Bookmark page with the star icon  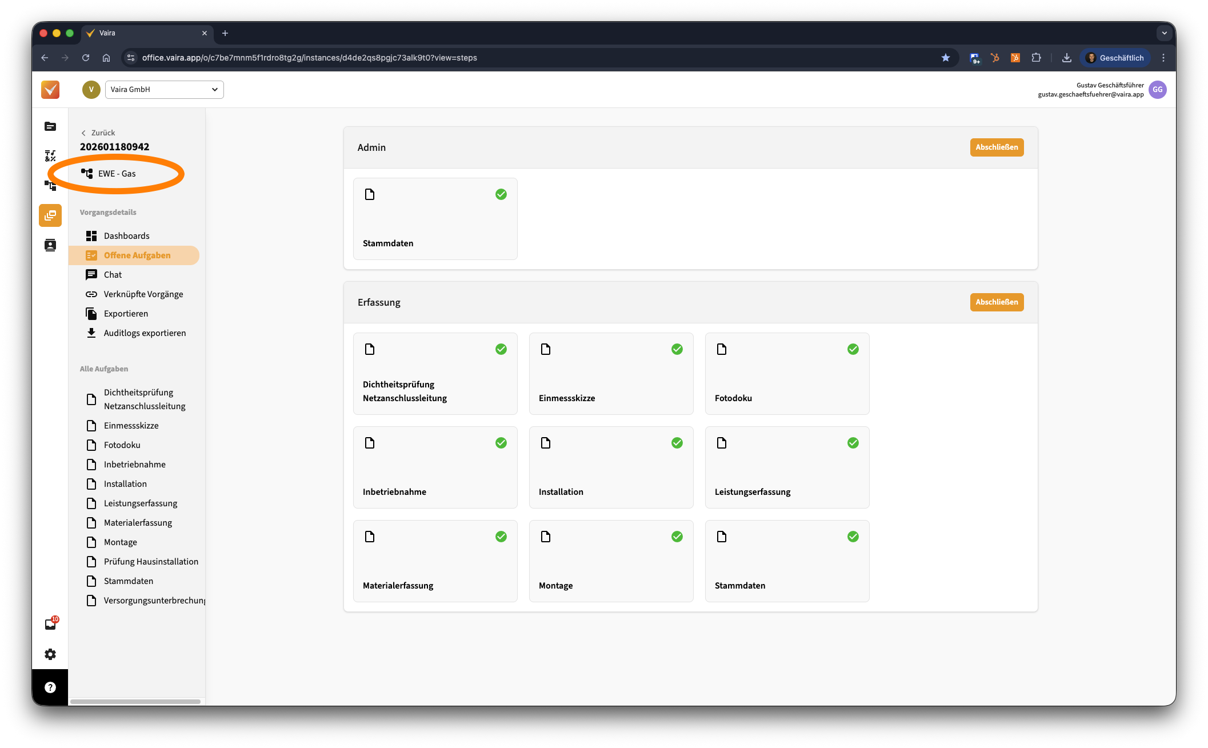tap(946, 58)
